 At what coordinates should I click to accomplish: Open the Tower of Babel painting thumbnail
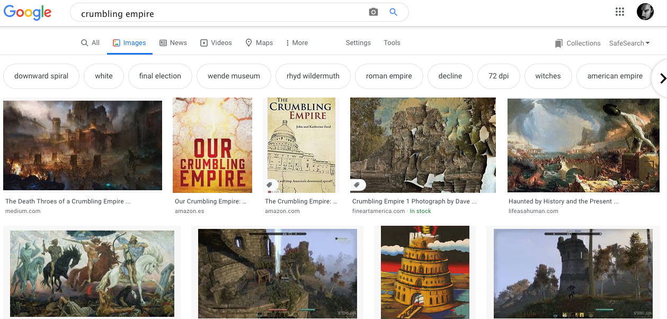tap(425, 272)
